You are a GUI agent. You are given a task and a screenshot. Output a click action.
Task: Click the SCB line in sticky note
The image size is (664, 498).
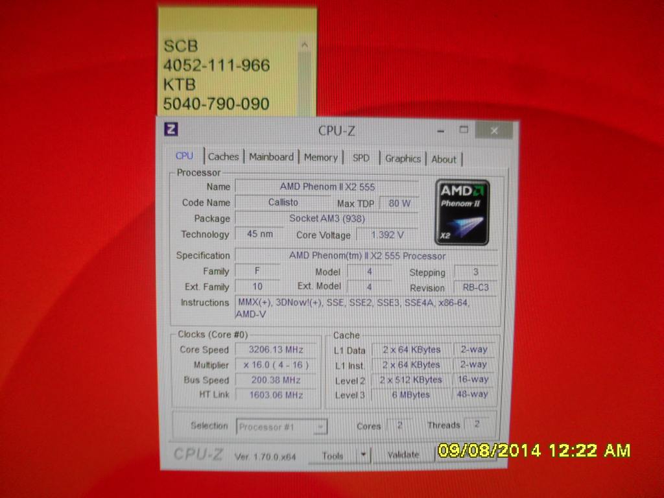(x=181, y=46)
